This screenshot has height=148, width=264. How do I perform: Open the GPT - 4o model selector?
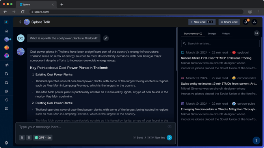(43, 138)
